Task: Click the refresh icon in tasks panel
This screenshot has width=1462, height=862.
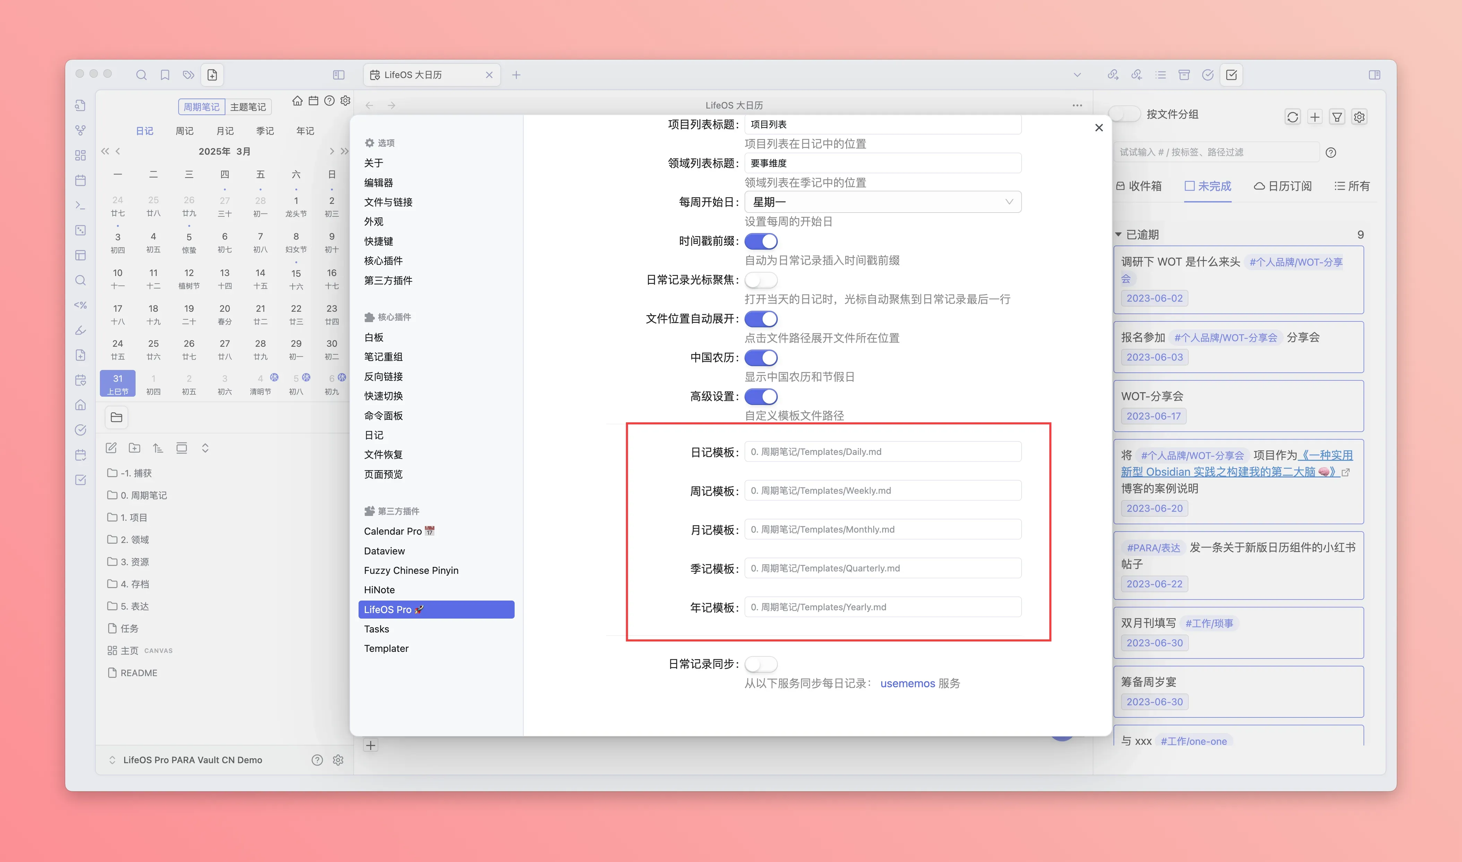Action: (x=1292, y=117)
